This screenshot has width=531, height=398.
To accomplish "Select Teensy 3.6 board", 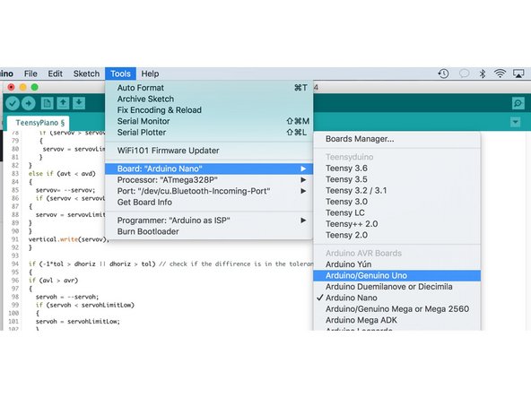I will [x=396, y=169].
